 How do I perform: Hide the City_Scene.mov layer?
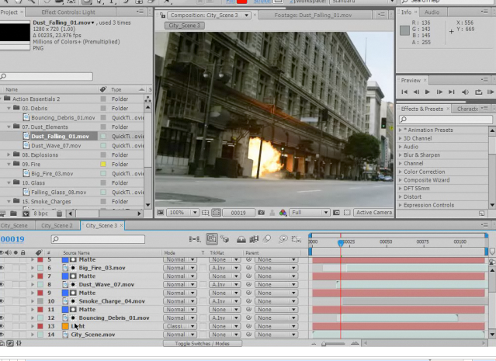2,335
